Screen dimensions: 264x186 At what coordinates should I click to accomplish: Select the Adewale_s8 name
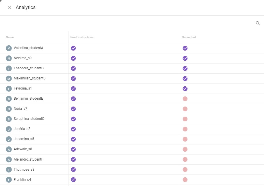(x=23, y=149)
